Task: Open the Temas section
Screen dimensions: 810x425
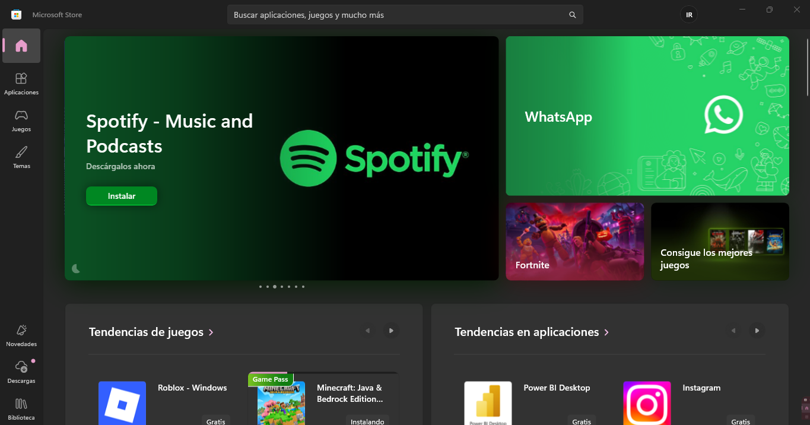Action: tap(21, 157)
